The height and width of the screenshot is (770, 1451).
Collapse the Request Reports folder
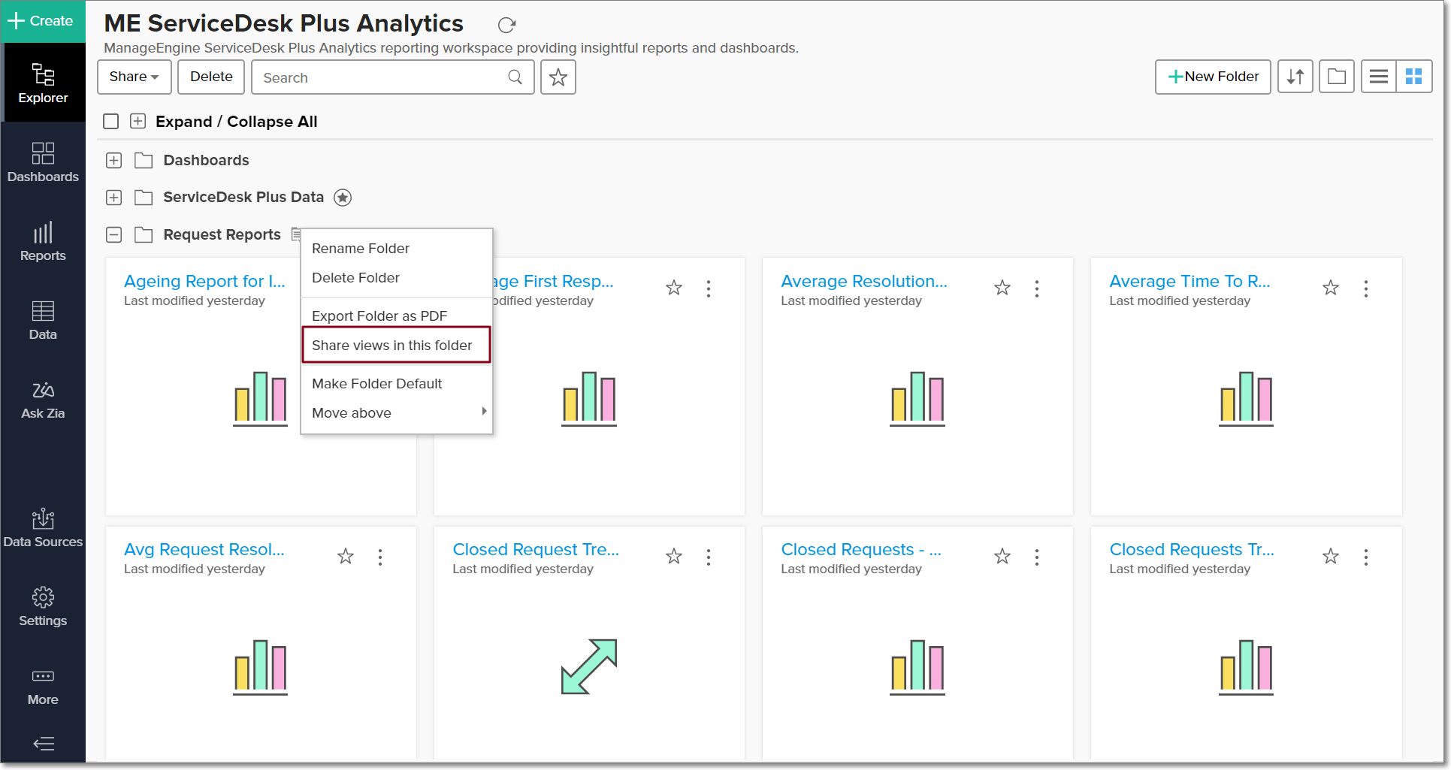click(114, 235)
